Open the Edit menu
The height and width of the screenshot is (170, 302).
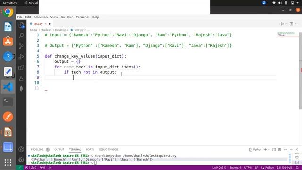coord(28,17)
